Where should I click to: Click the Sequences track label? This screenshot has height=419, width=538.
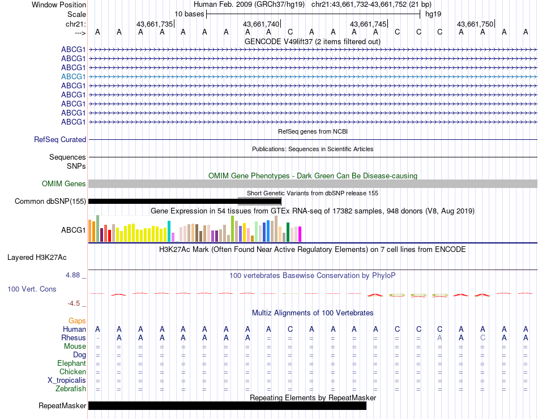coord(67,157)
